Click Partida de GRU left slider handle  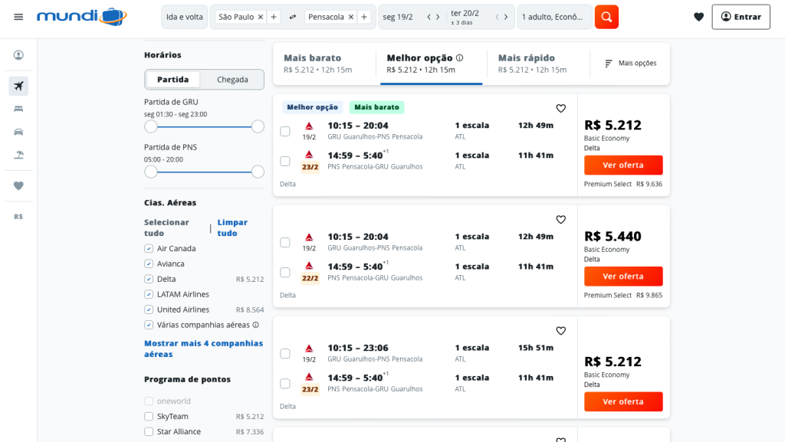coord(151,126)
